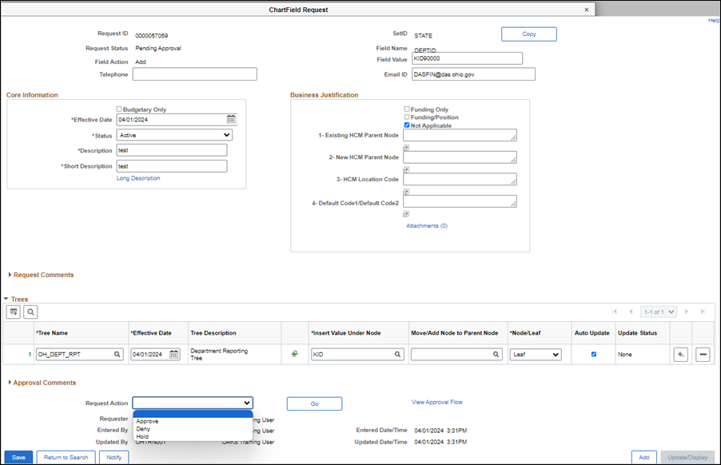The height and width of the screenshot is (465, 721).
Task: Click the Tree Name lookup magnifier icon
Action: pos(118,354)
